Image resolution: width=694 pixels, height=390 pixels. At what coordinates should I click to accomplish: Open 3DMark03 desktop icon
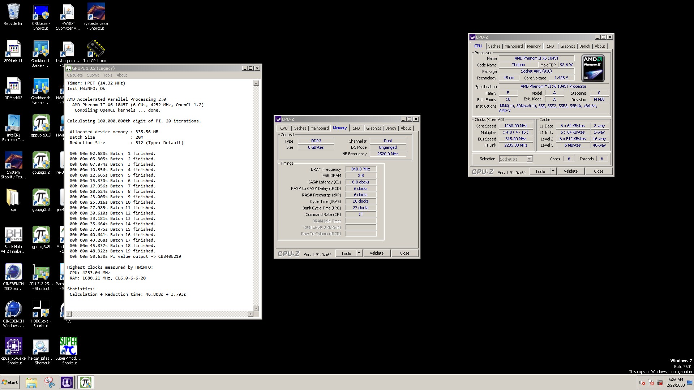coord(13,88)
